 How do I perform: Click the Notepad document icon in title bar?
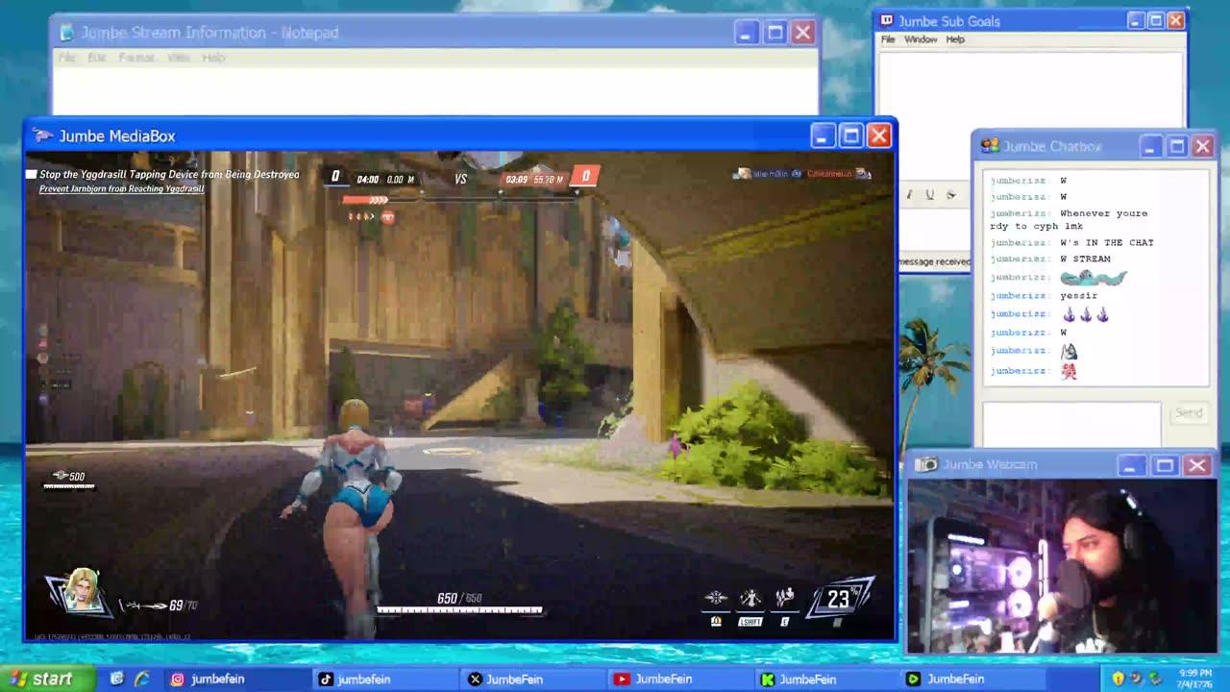click(x=65, y=33)
